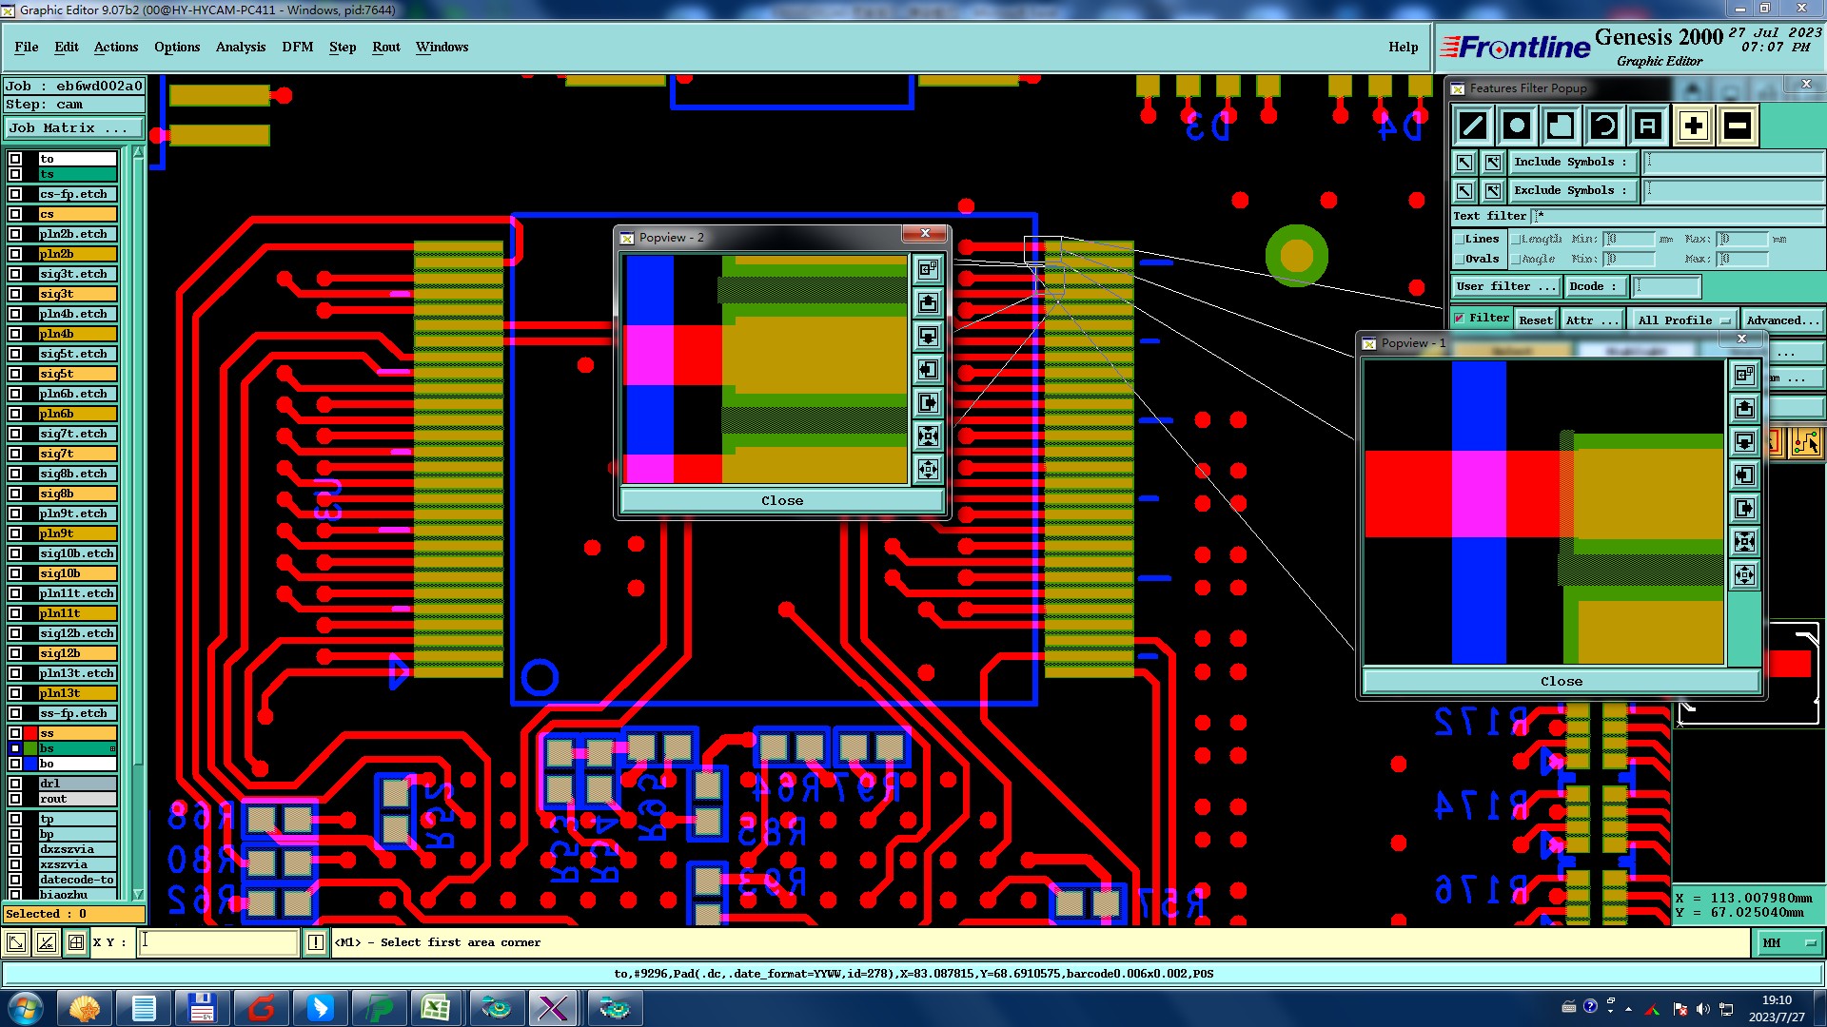Click the grid snap icon in bottom bar

tap(76, 943)
